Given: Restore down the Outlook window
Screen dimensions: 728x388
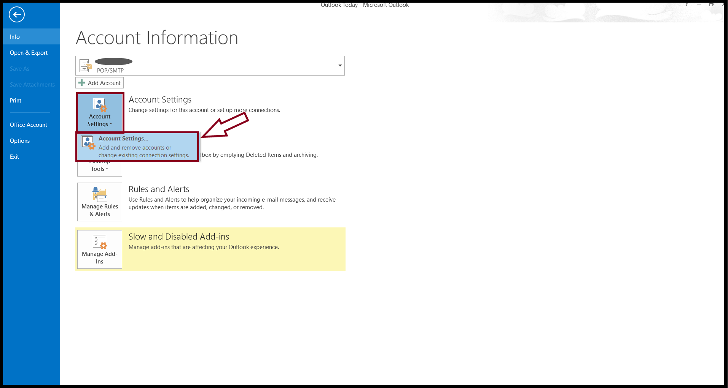Looking at the screenshot, I should (x=711, y=5).
